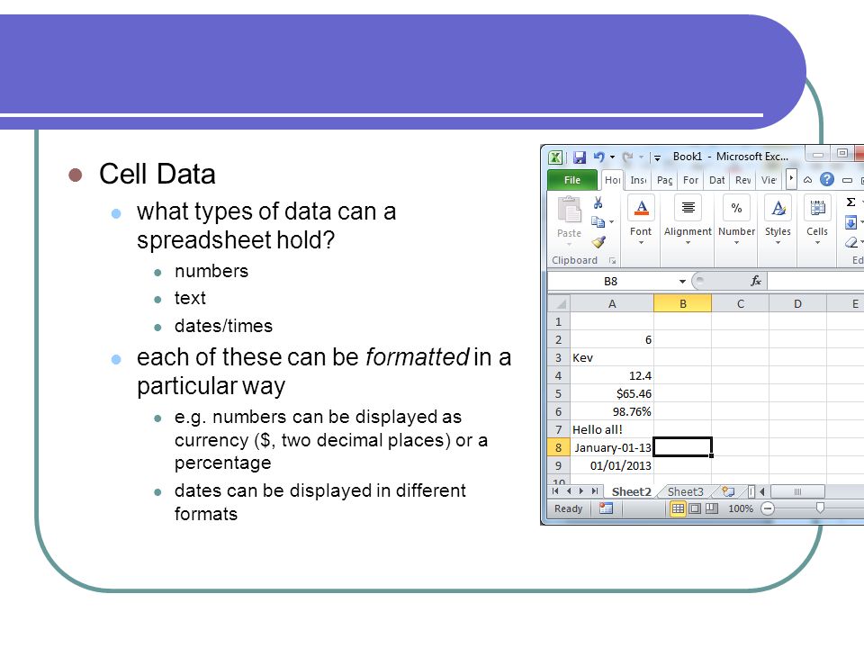The width and height of the screenshot is (864, 648).
Task: Click the Paste clipboard icon
Action: click(x=569, y=210)
